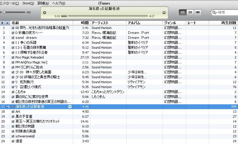Sort by 再生回数 column header

pos(223,23)
